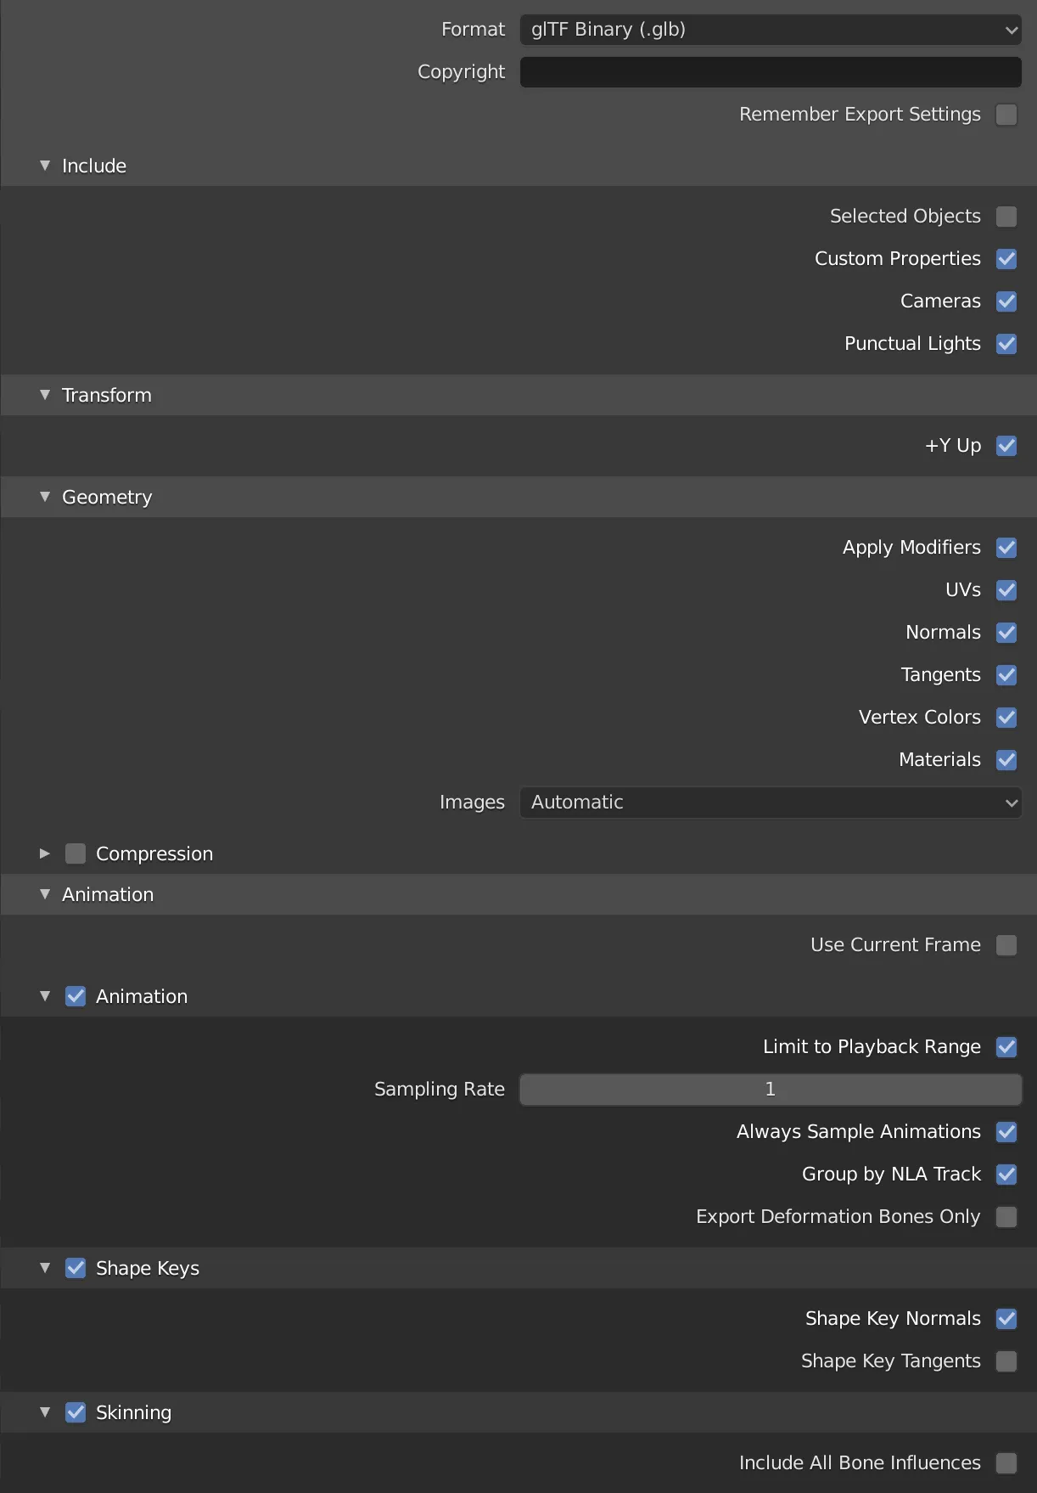Enable Use Current Frame
Image resolution: width=1037 pixels, height=1493 pixels.
click(x=1006, y=944)
